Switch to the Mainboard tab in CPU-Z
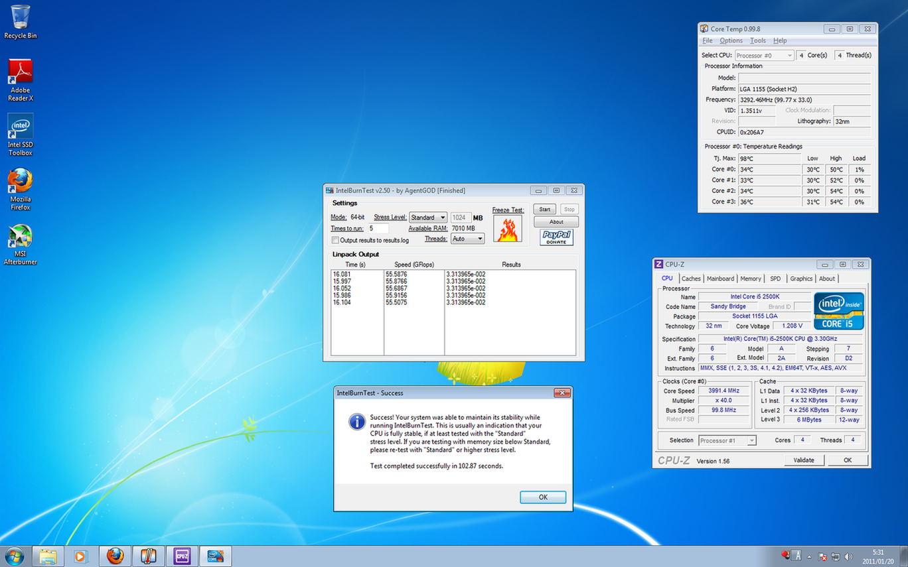Screen dimensions: 908x567 pos(720,279)
